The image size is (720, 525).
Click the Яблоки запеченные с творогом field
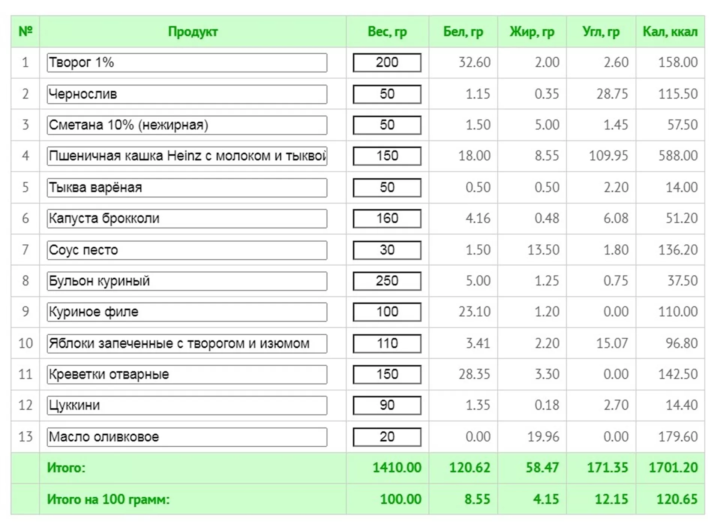click(x=187, y=344)
